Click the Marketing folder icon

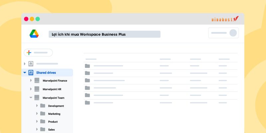(x=43, y=113)
